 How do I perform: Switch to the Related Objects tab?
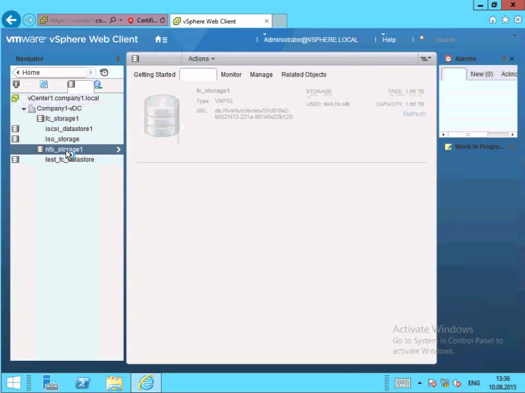point(304,75)
